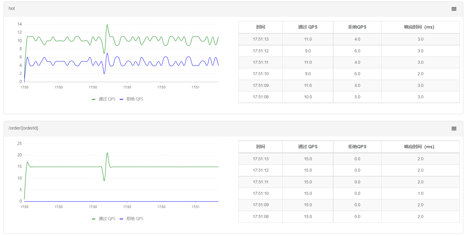The height and width of the screenshot is (236, 466).
Task: Click 通过 QPS column header in hot table
Action: (308, 27)
